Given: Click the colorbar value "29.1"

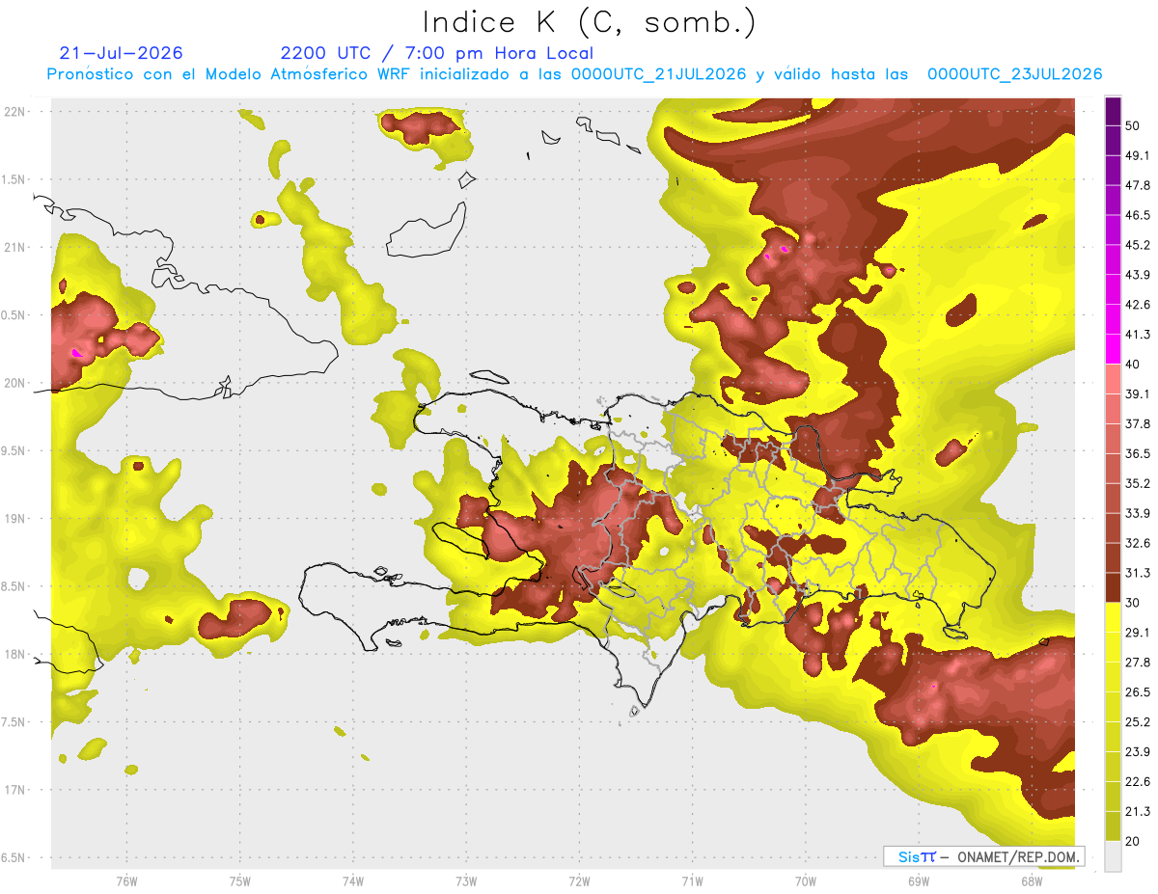Looking at the screenshot, I should [x=1138, y=633].
